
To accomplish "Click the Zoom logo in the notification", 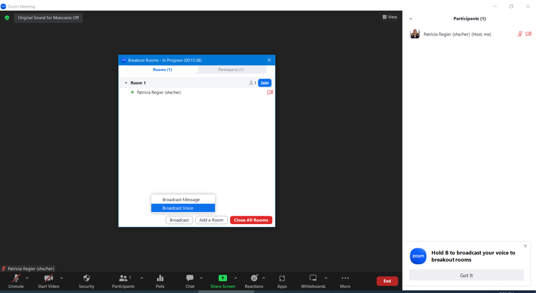I will (418, 256).
